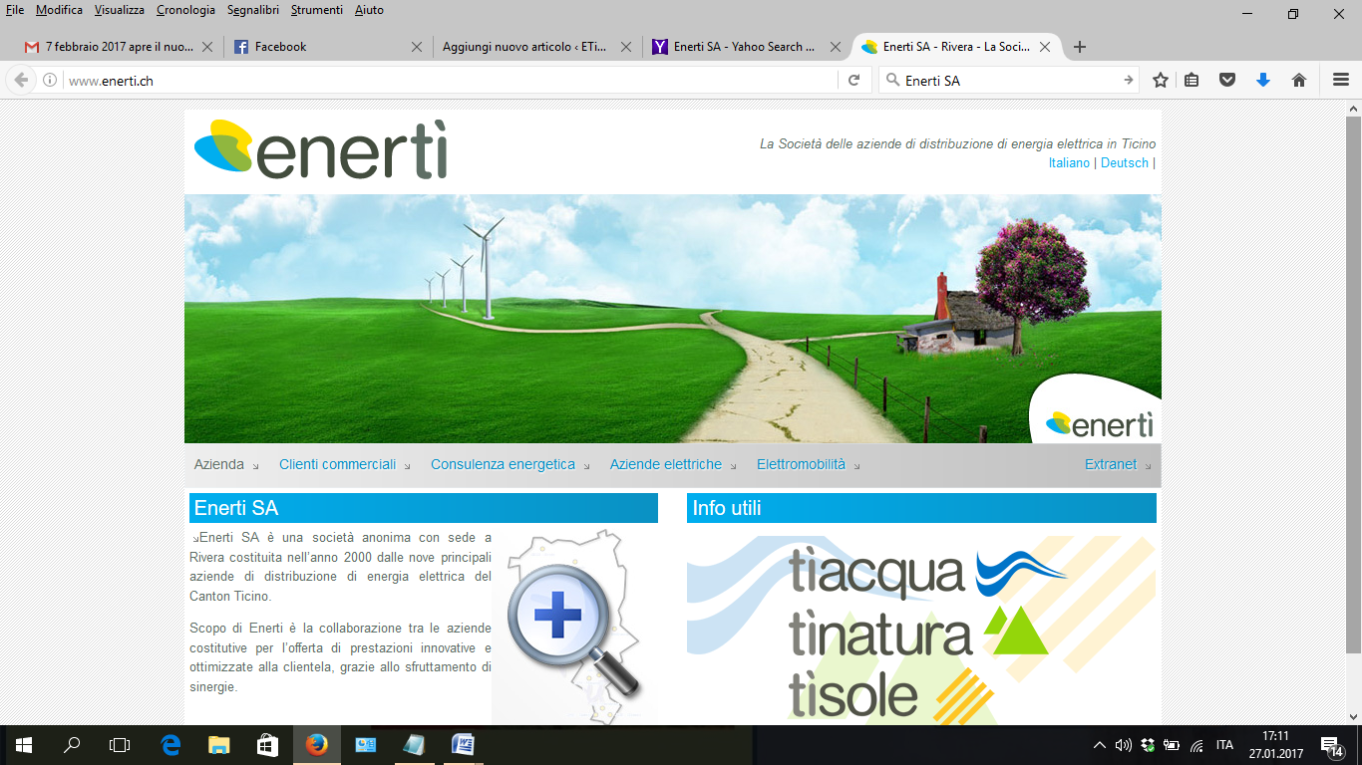Click the tinatura logo
The height and width of the screenshot is (765, 1362).
pyautogui.click(x=917, y=633)
